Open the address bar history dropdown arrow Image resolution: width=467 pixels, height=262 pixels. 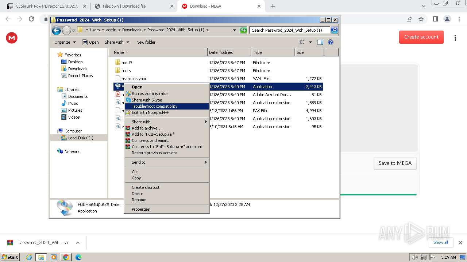pos(234,30)
